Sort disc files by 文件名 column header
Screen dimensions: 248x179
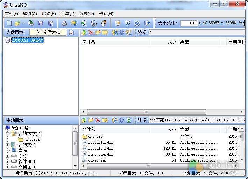(115, 42)
